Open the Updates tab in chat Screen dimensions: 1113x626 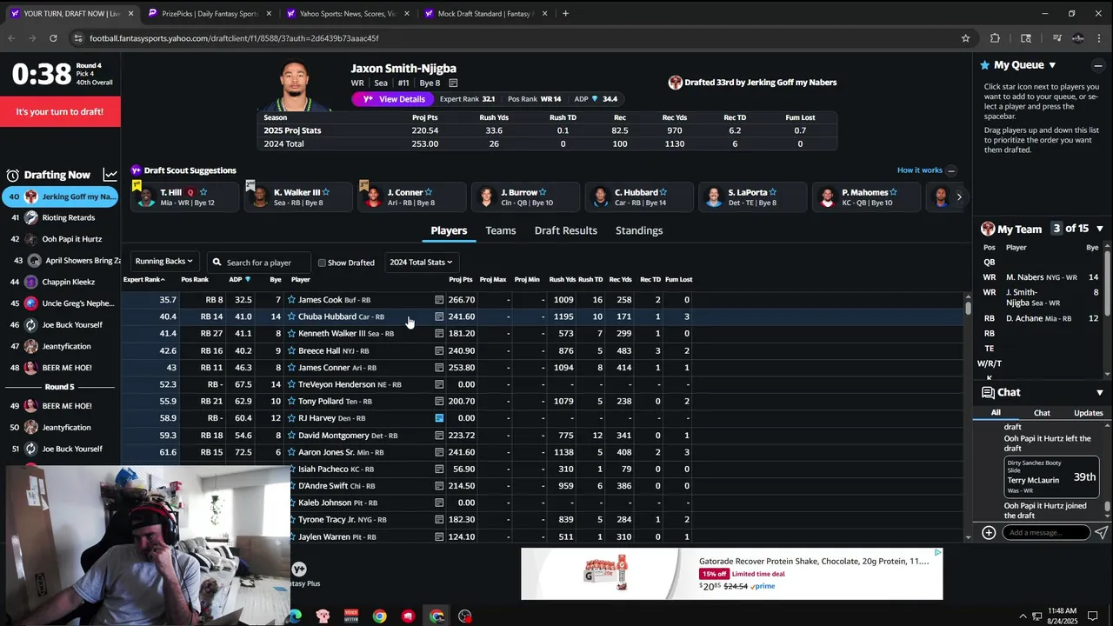(1088, 413)
